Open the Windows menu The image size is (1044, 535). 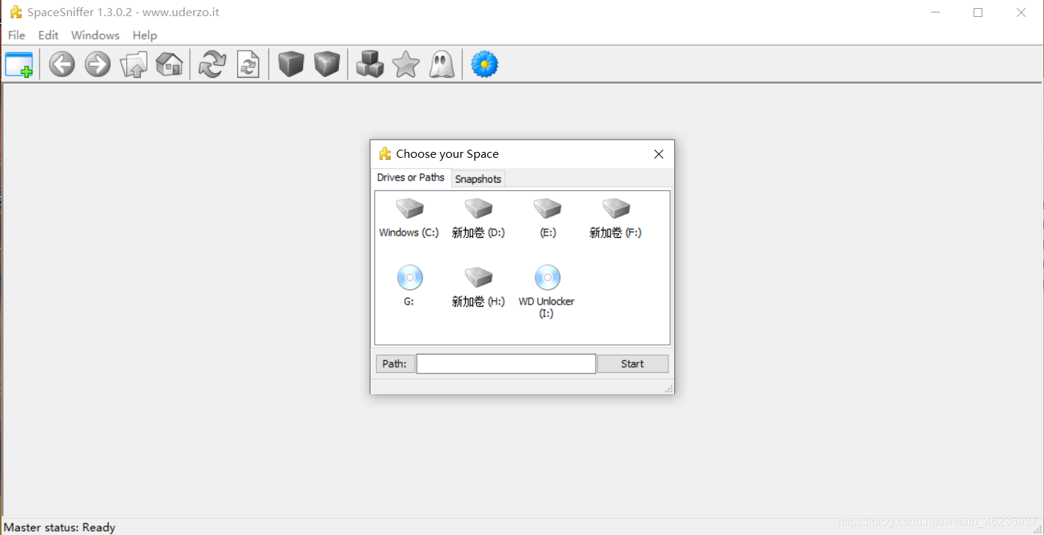(x=95, y=35)
